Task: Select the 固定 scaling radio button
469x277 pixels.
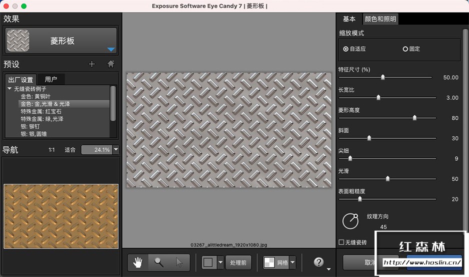Action: 405,49
